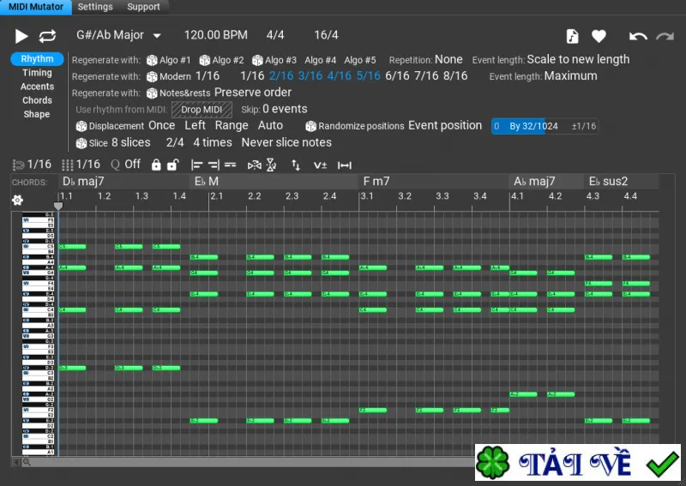Toggle the 2/16 note length option
The image size is (686, 486).
pyautogui.click(x=281, y=76)
